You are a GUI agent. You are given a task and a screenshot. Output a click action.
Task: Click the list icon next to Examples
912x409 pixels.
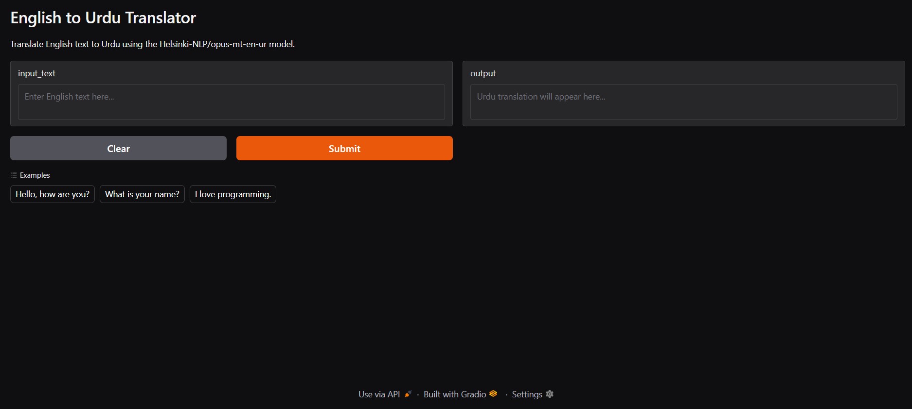pos(14,175)
